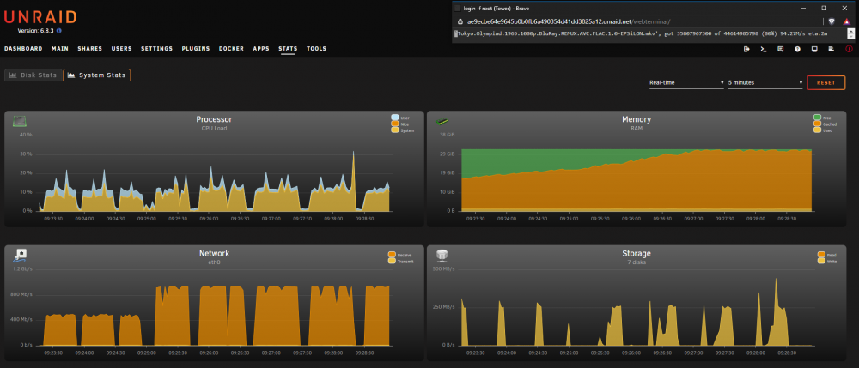Image resolution: width=859 pixels, height=368 pixels.
Task: Select the Stats menu item
Action: point(288,49)
